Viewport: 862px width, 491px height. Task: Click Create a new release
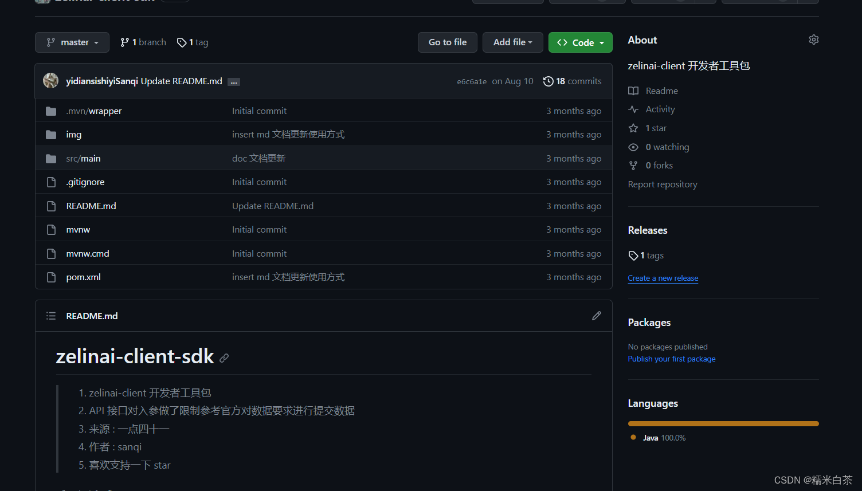(663, 278)
